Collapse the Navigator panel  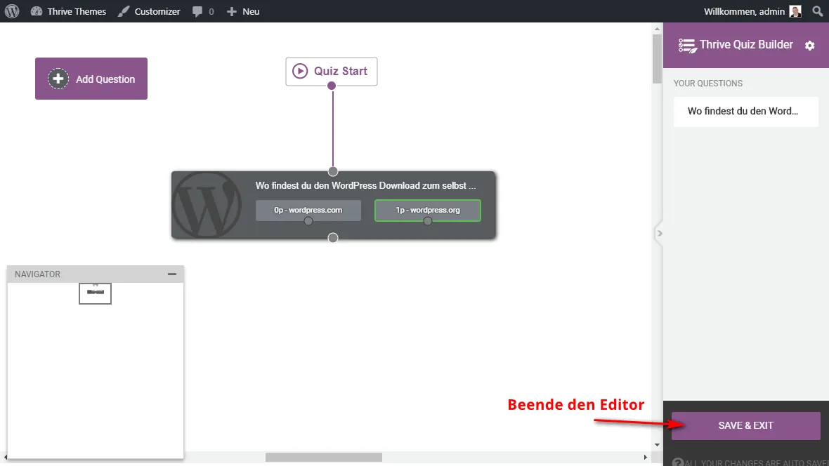tap(172, 274)
